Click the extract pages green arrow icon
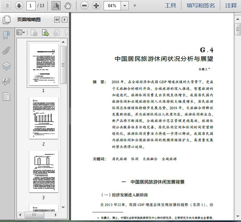The width and height of the screenshot is (241, 222). (x=45, y=32)
